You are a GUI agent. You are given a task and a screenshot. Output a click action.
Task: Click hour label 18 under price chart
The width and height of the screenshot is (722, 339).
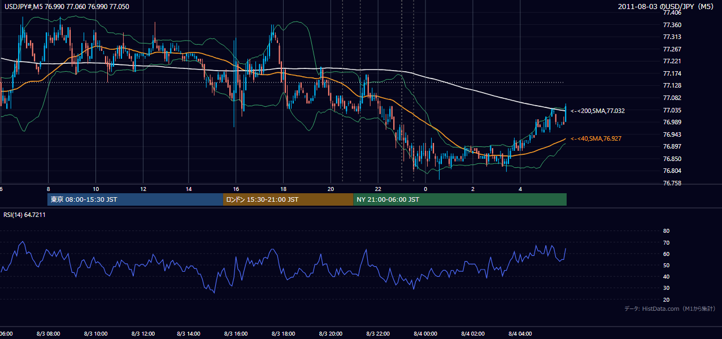[284, 189]
